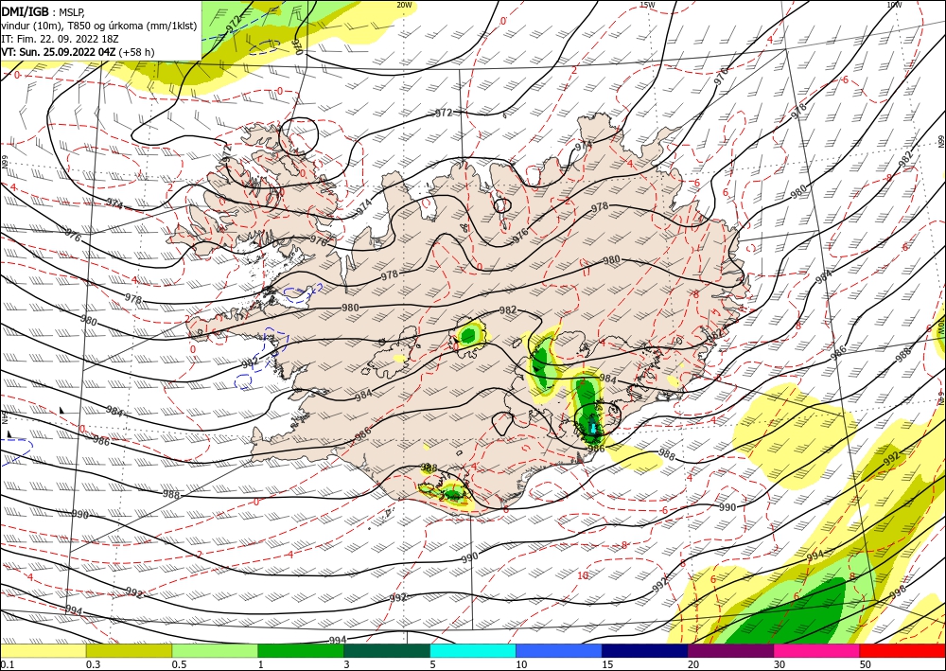Select the pink 30–50 mm legend swatch
The height and width of the screenshot is (671, 946).
coord(817,650)
